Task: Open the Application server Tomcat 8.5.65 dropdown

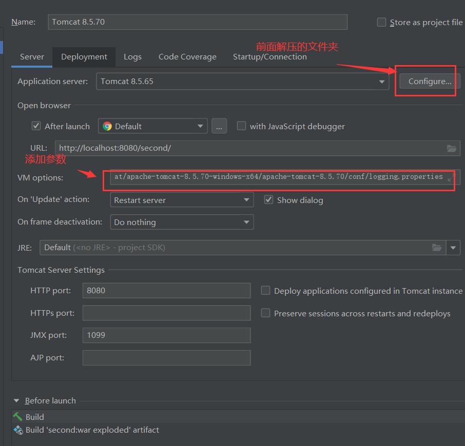Action: 242,82
